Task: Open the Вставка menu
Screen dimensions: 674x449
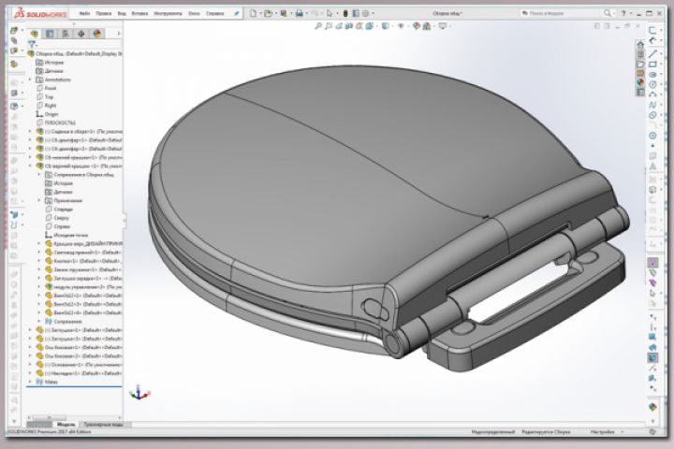Action: pyautogui.click(x=139, y=14)
